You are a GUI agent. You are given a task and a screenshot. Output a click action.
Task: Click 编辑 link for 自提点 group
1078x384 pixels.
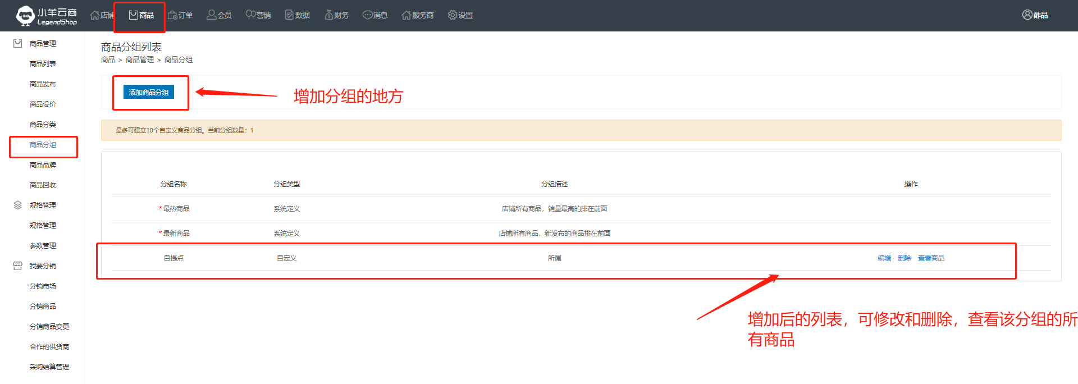click(x=884, y=258)
